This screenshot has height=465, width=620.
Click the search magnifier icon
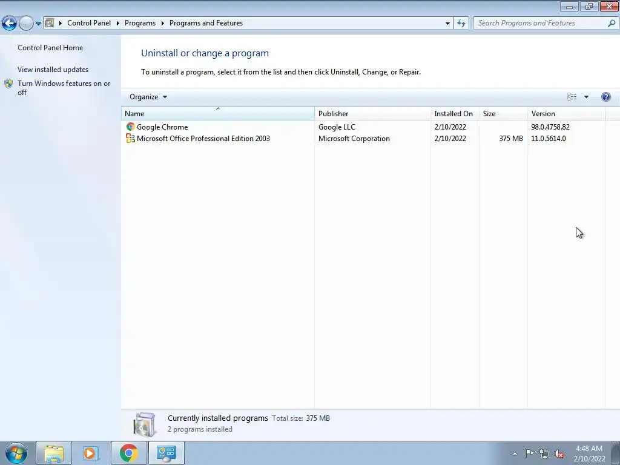612,23
